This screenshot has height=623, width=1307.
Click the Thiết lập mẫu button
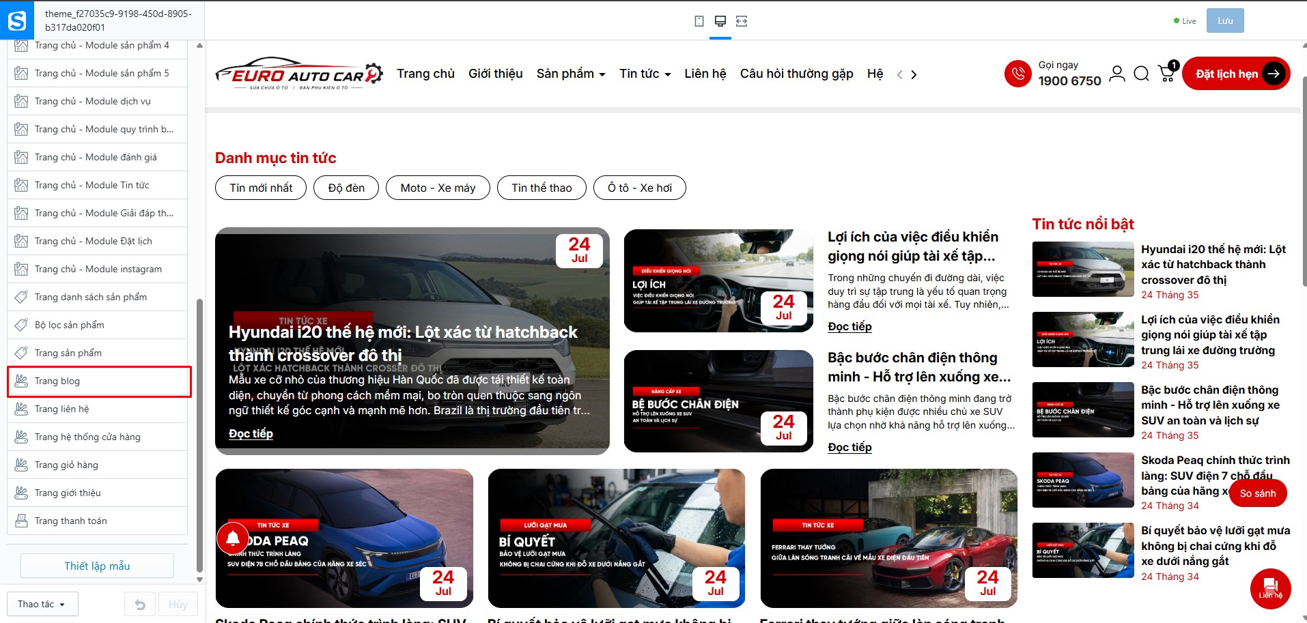[97, 566]
